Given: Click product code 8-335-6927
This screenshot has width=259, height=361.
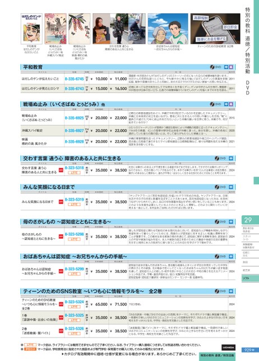Looking at the screenshot, I should [x=74, y=131].
